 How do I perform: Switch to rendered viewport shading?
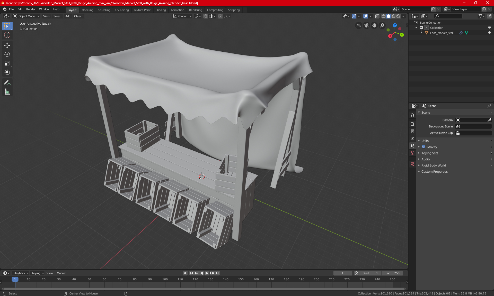click(x=398, y=16)
